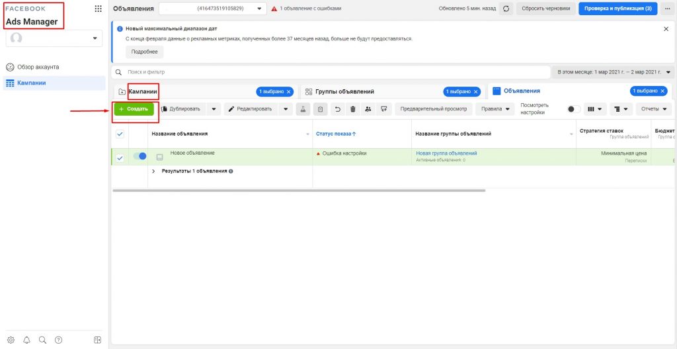
Task: Sort by Статус показа column header
Action: 336,134
